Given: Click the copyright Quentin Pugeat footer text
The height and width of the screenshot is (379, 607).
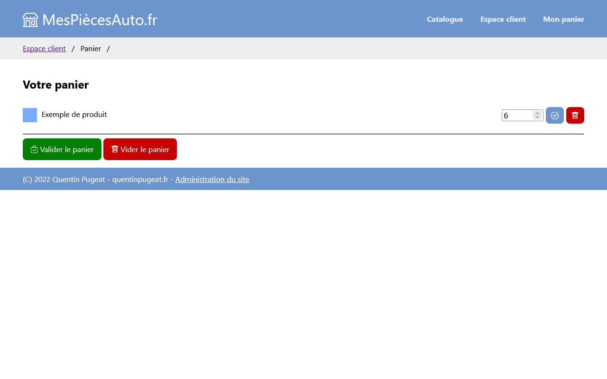Looking at the screenshot, I should (x=95, y=179).
